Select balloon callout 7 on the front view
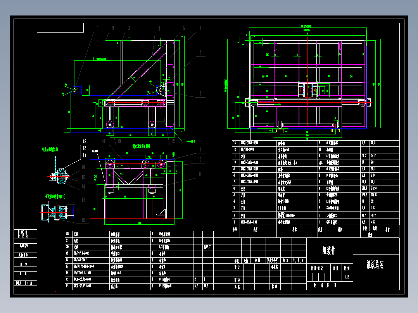 (x=200, y=53)
